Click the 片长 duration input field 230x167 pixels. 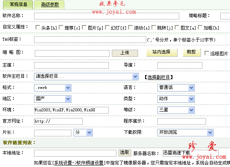pos(53,133)
